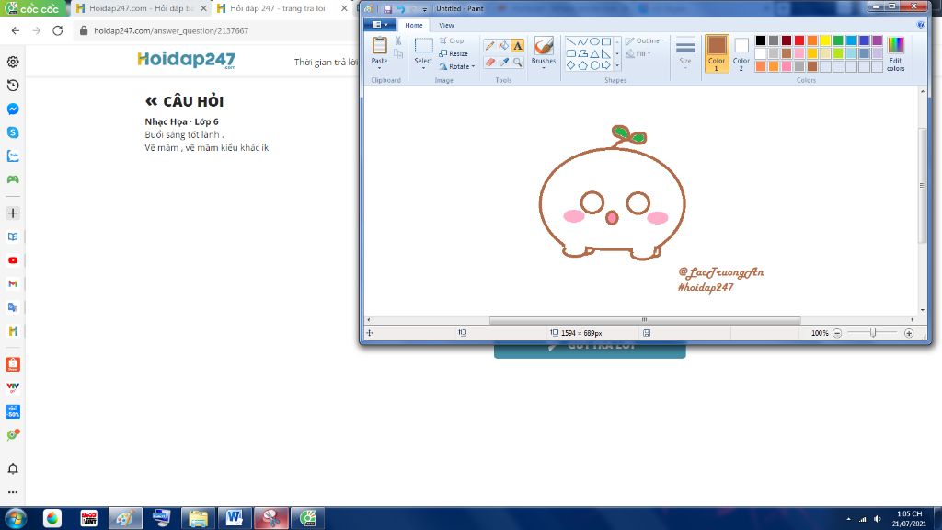Switch to the Home tab in Paint
Screen dimensions: 942x530
[413, 25]
